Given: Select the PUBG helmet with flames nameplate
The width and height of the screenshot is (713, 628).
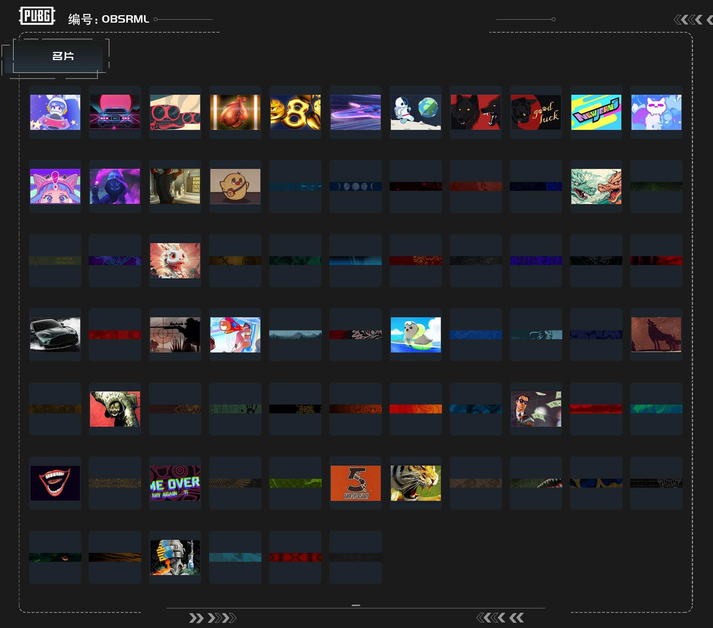Looking at the screenshot, I should [x=175, y=557].
